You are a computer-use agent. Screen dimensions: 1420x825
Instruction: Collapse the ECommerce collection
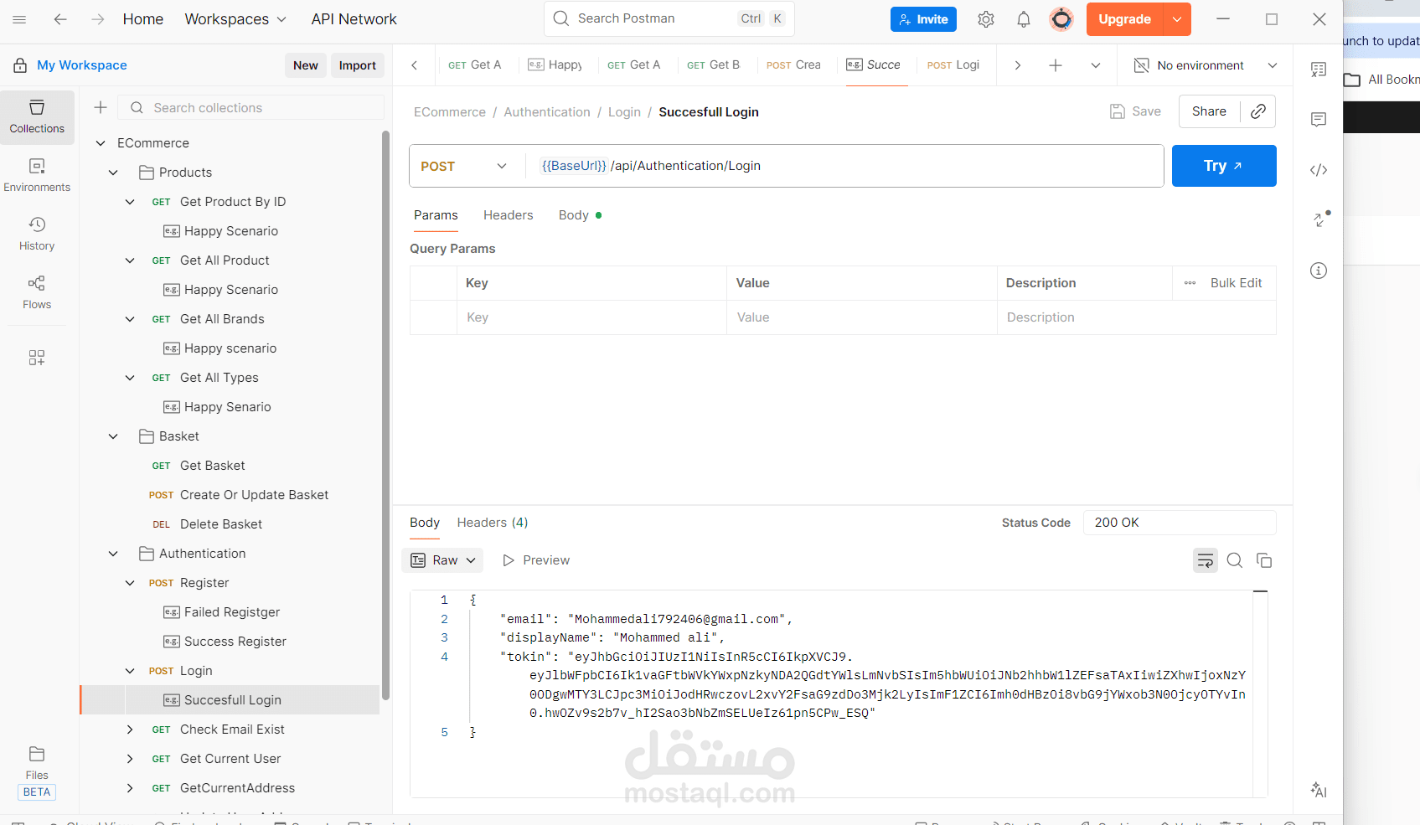[101, 143]
